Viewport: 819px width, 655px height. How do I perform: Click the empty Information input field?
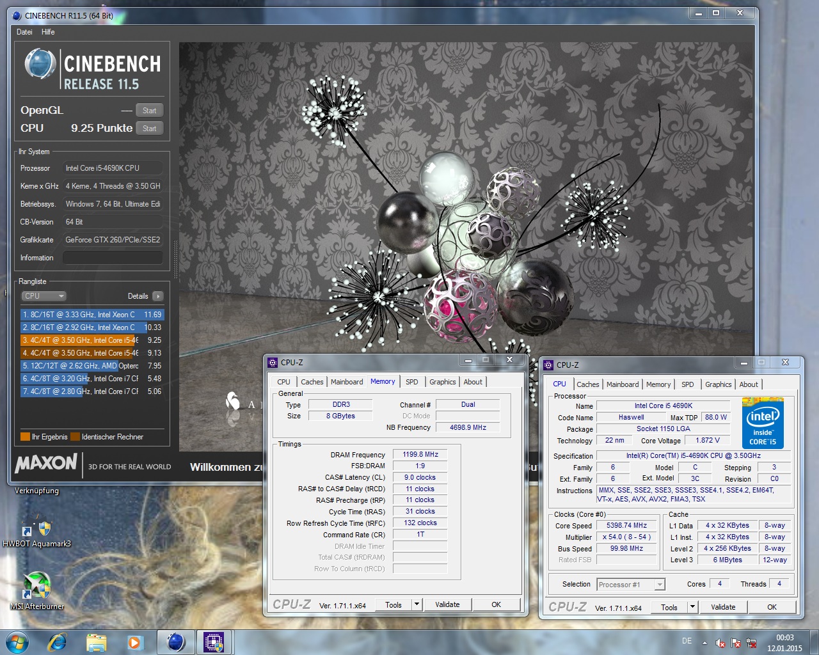tap(113, 258)
